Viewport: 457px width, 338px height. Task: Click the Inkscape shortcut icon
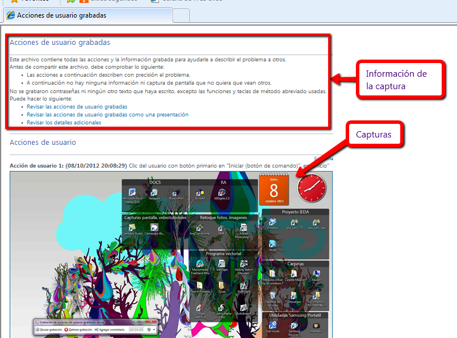coord(221,264)
